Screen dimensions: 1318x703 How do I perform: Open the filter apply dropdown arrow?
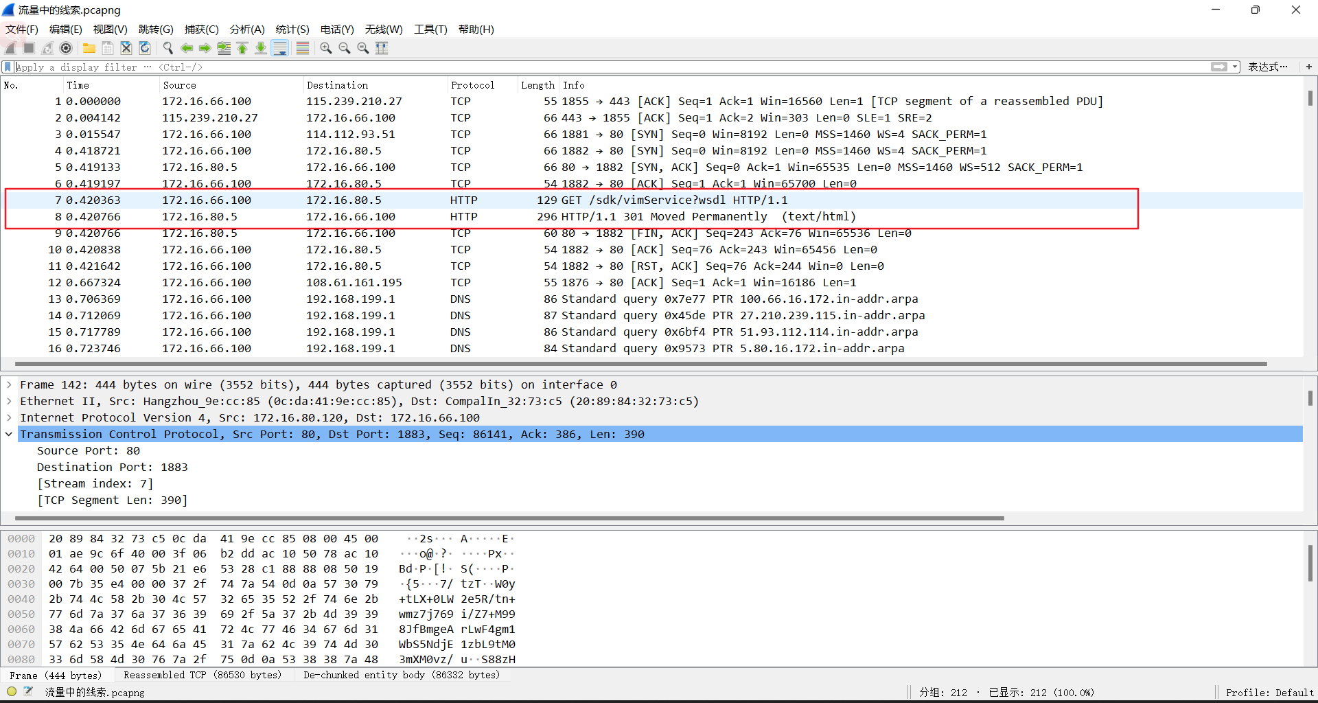[1236, 67]
